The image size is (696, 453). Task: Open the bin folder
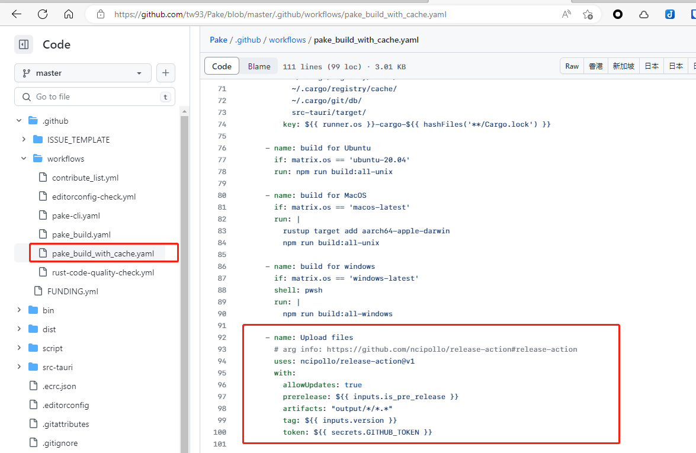[48, 310]
